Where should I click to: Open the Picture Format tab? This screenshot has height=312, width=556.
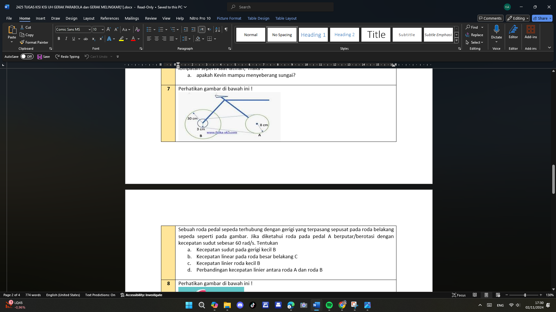point(229,18)
